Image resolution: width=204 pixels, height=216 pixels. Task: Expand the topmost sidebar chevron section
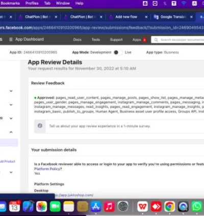(11, 91)
